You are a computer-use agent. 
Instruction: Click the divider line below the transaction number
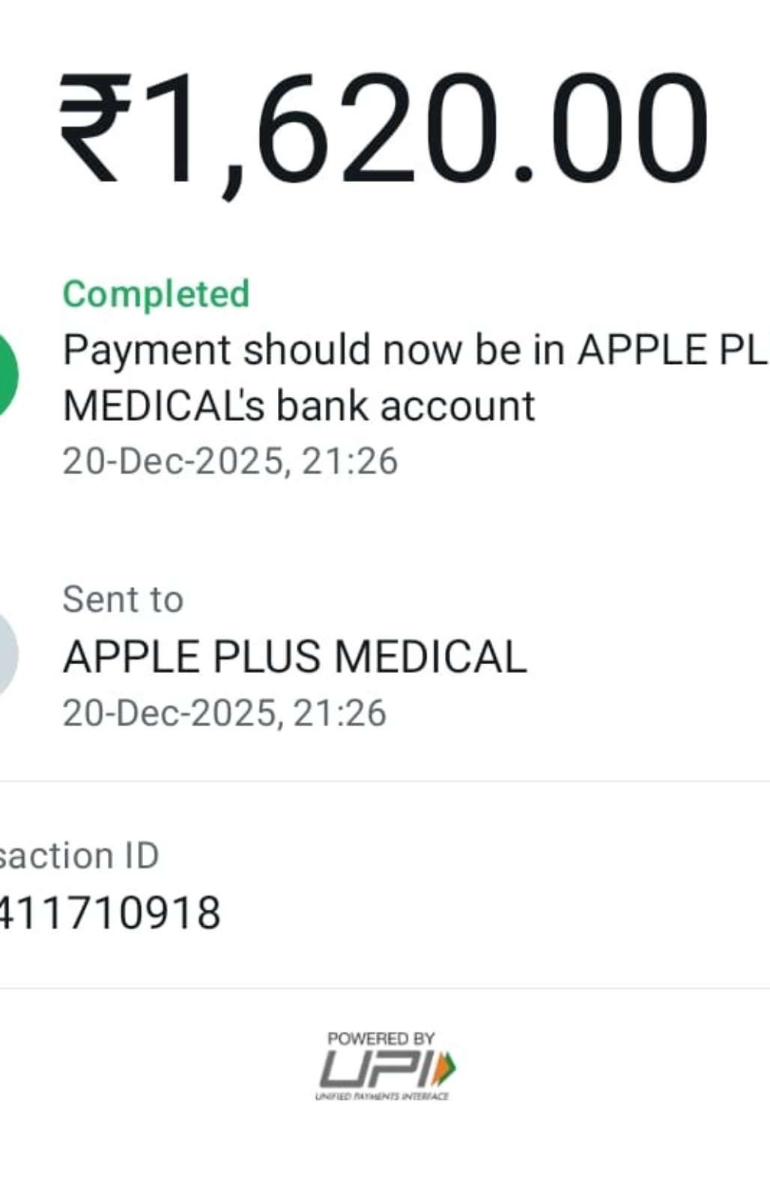click(x=385, y=988)
